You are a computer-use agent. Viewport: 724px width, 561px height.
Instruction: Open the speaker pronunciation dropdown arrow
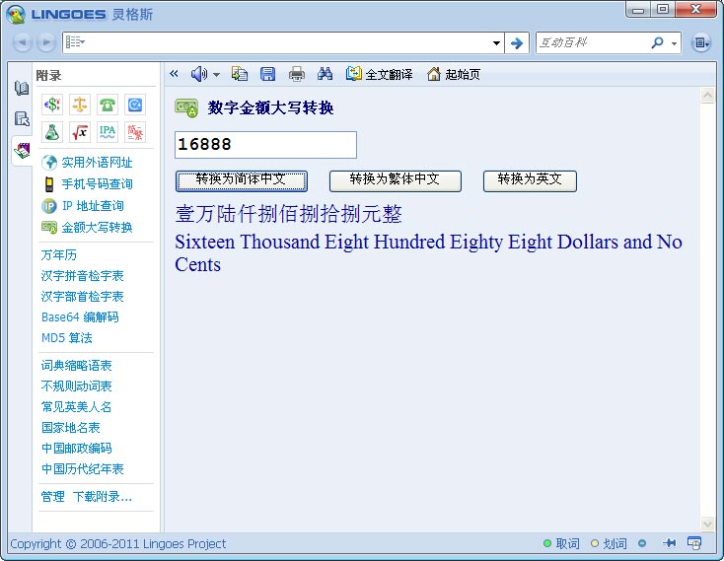[x=216, y=75]
